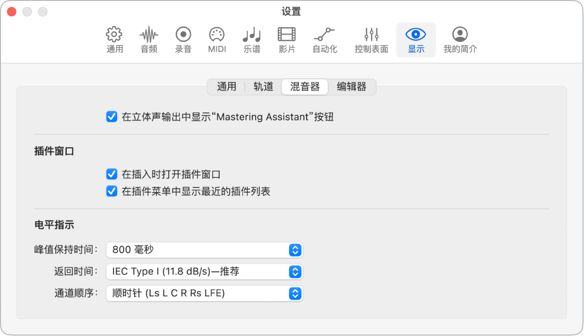
Task: Switch to the 轨道 tab
Action: pyautogui.click(x=263, y=87)
